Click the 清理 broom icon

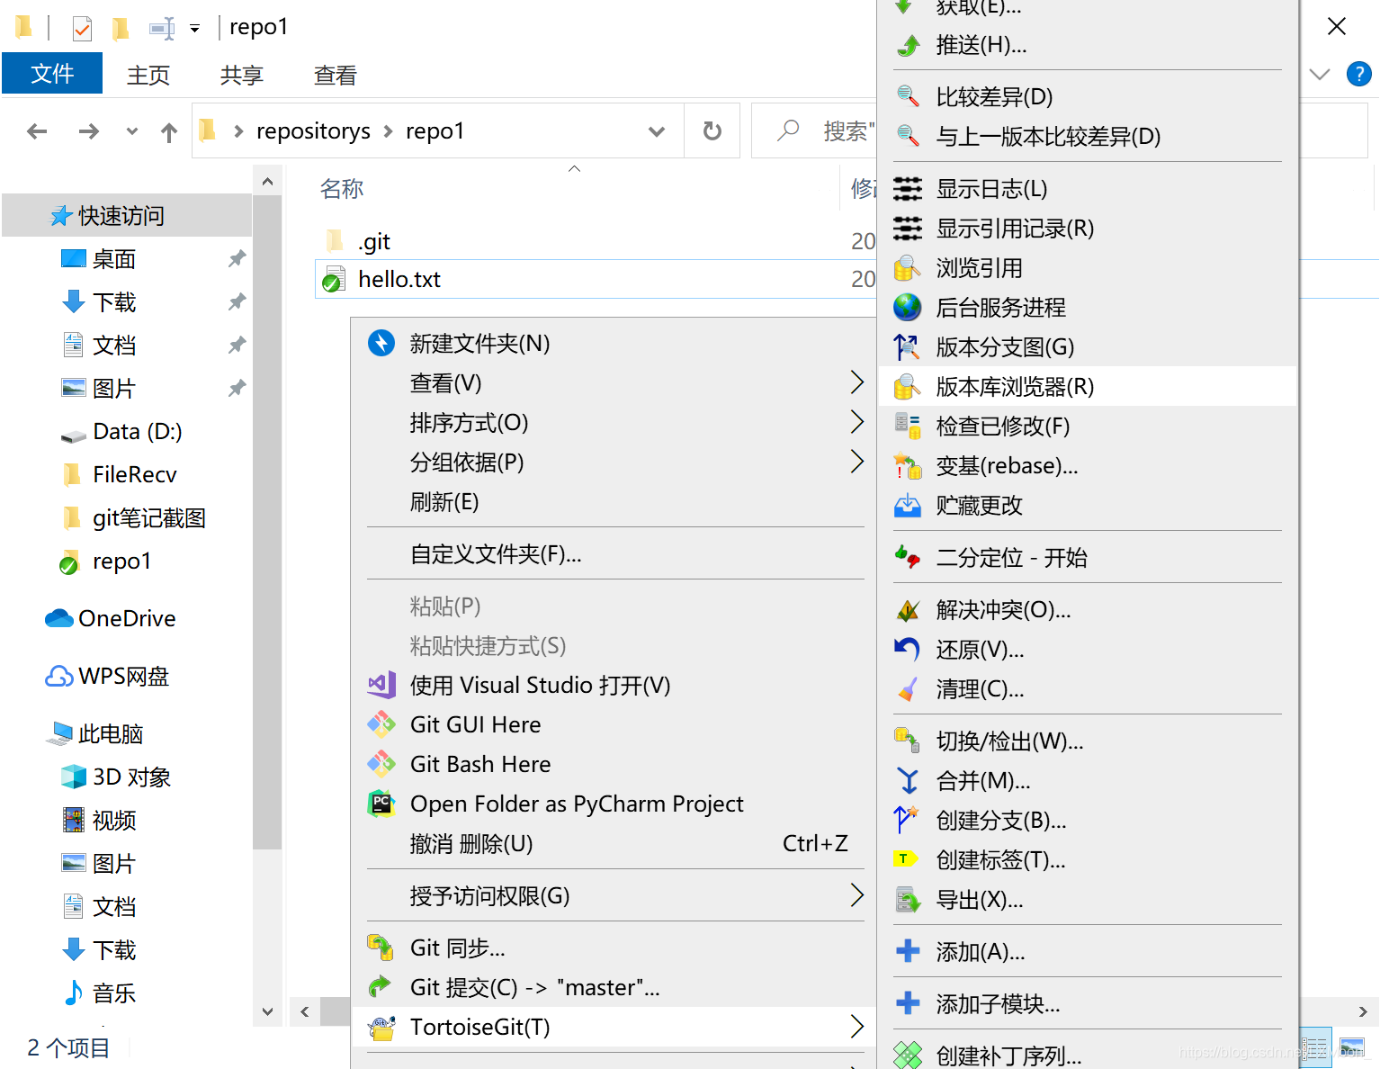(x=908, y=689)
